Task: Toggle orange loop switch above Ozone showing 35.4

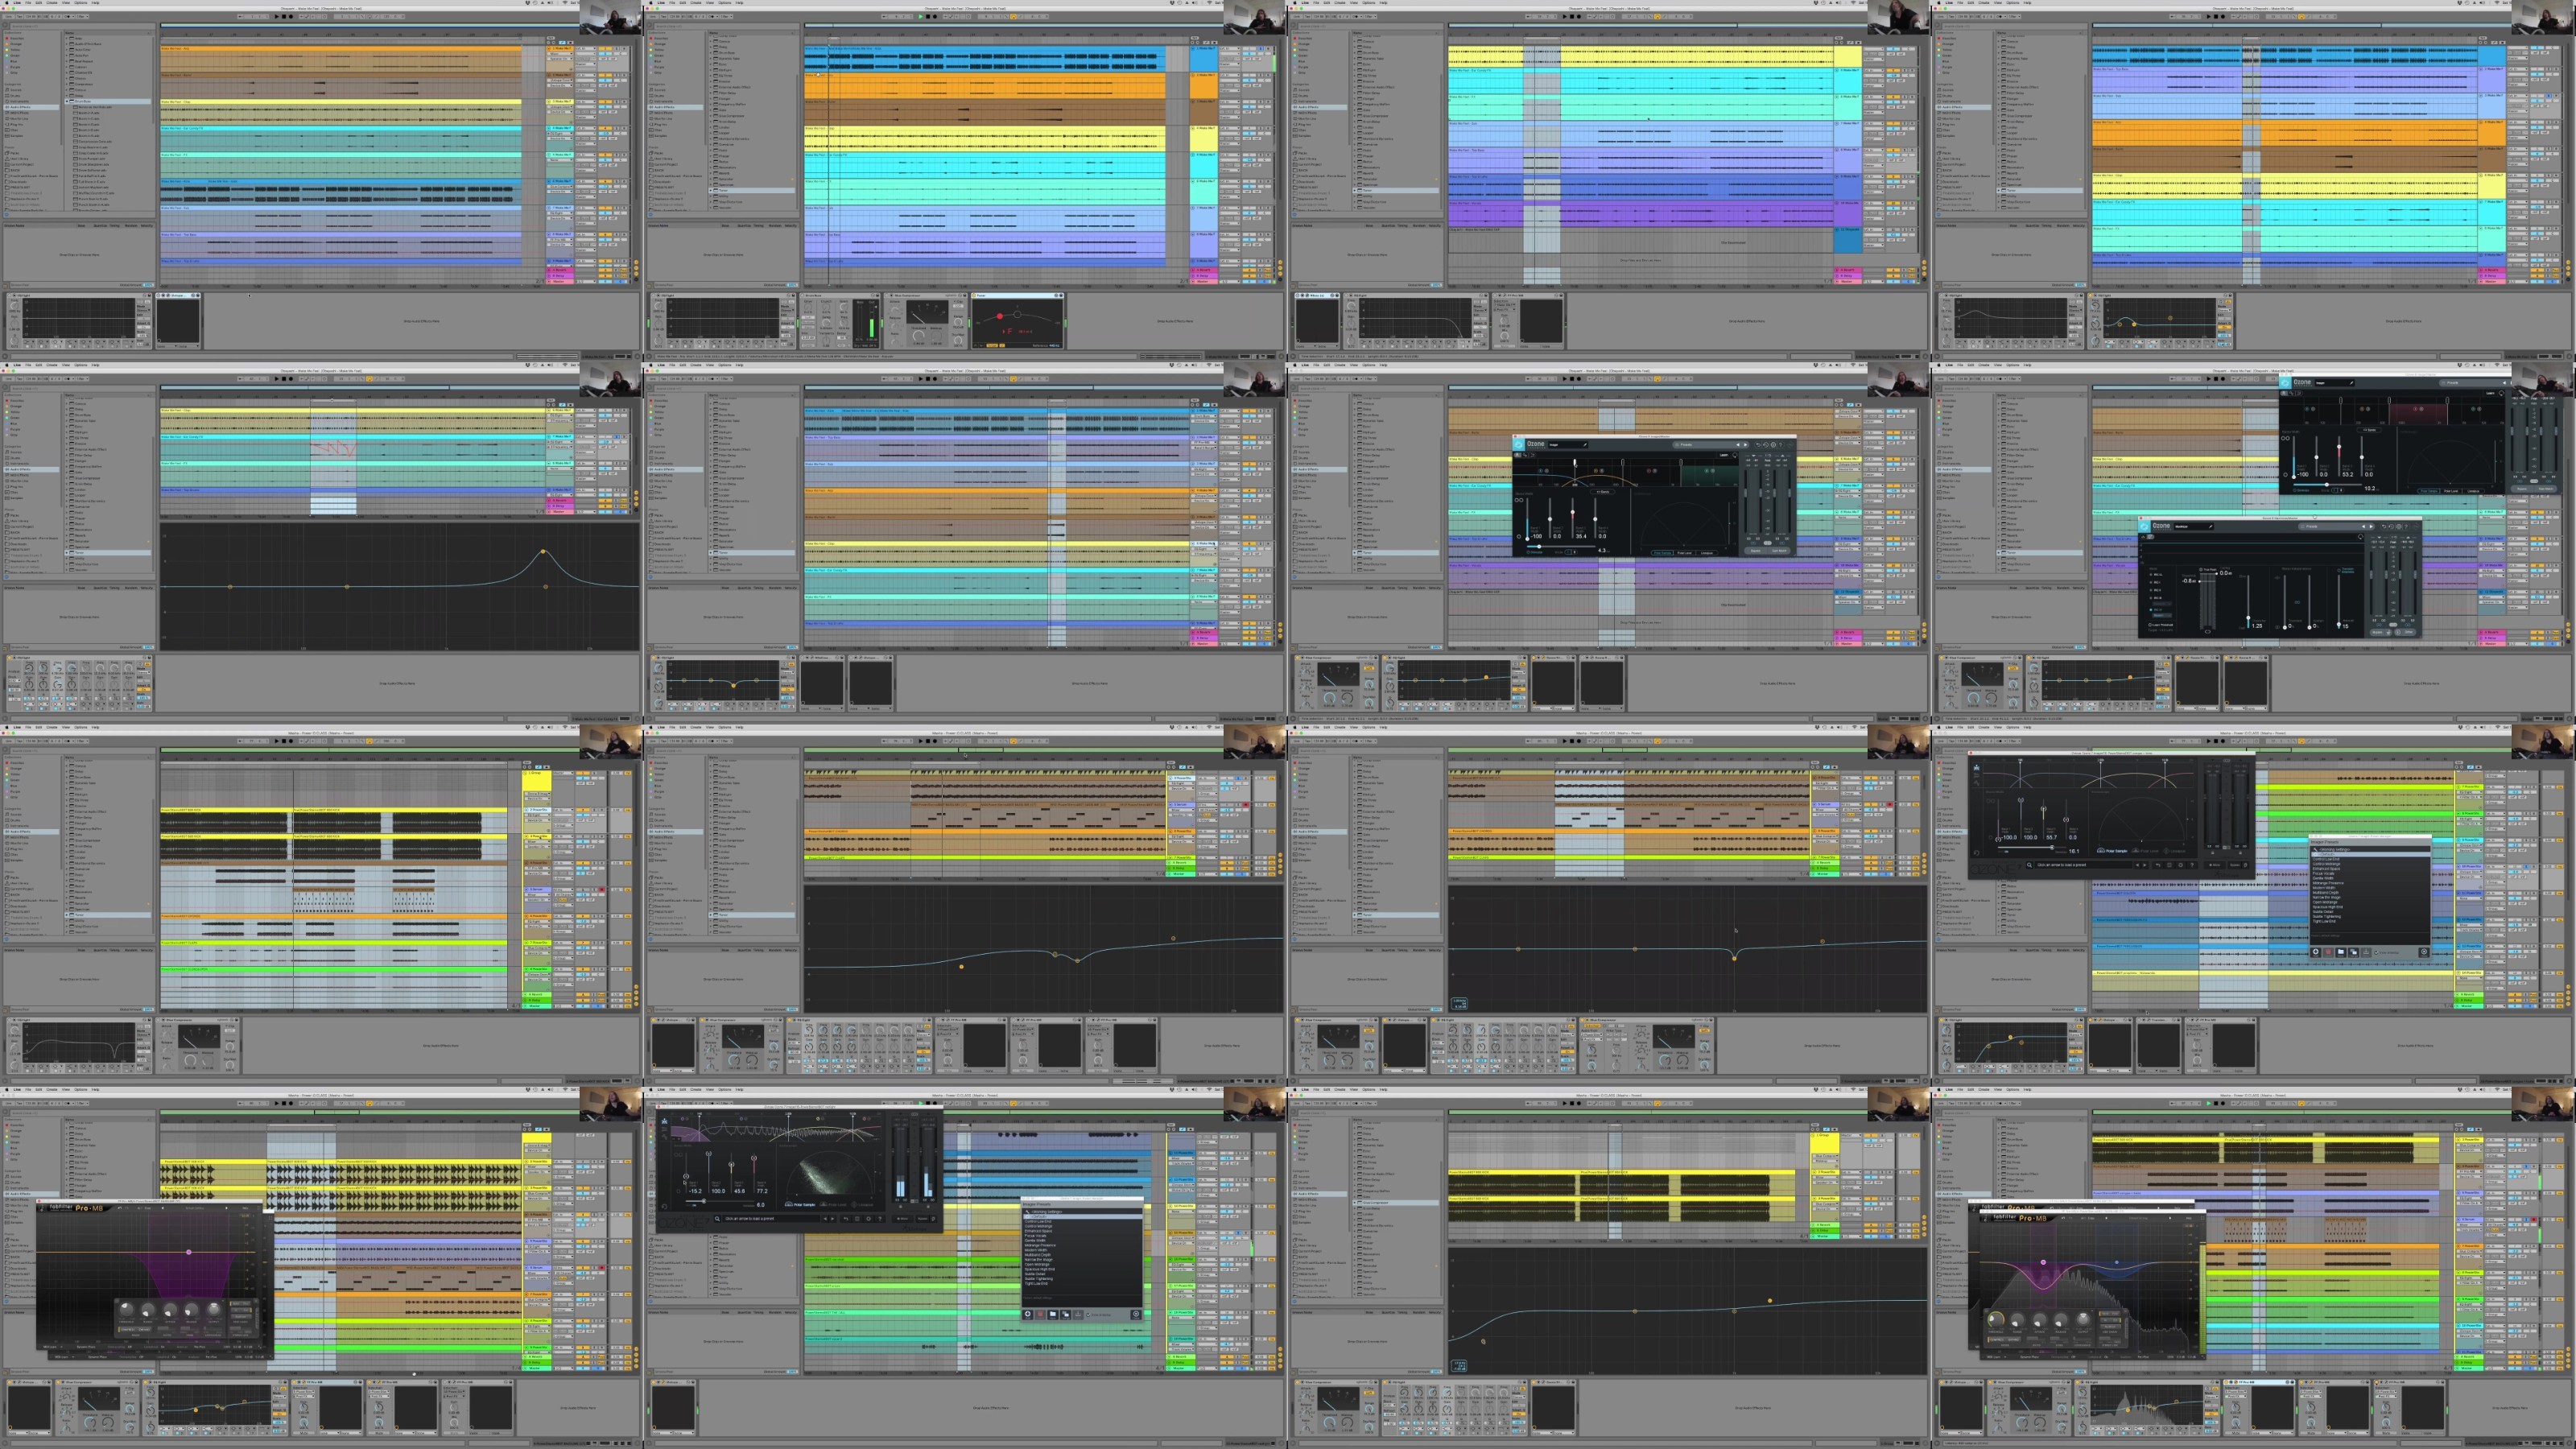Action: 1657,379
